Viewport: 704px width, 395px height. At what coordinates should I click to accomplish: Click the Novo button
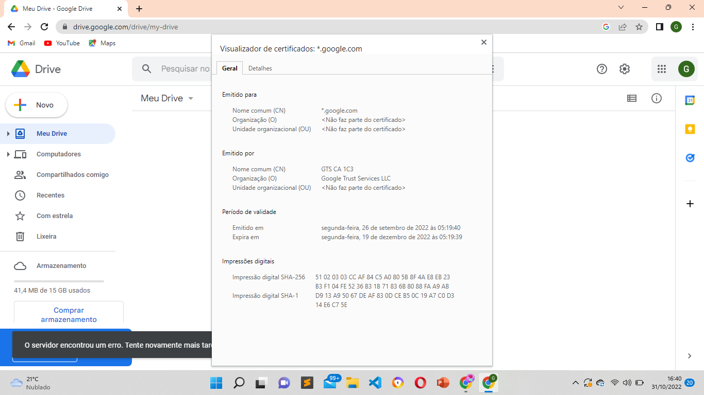pos(37,105)
